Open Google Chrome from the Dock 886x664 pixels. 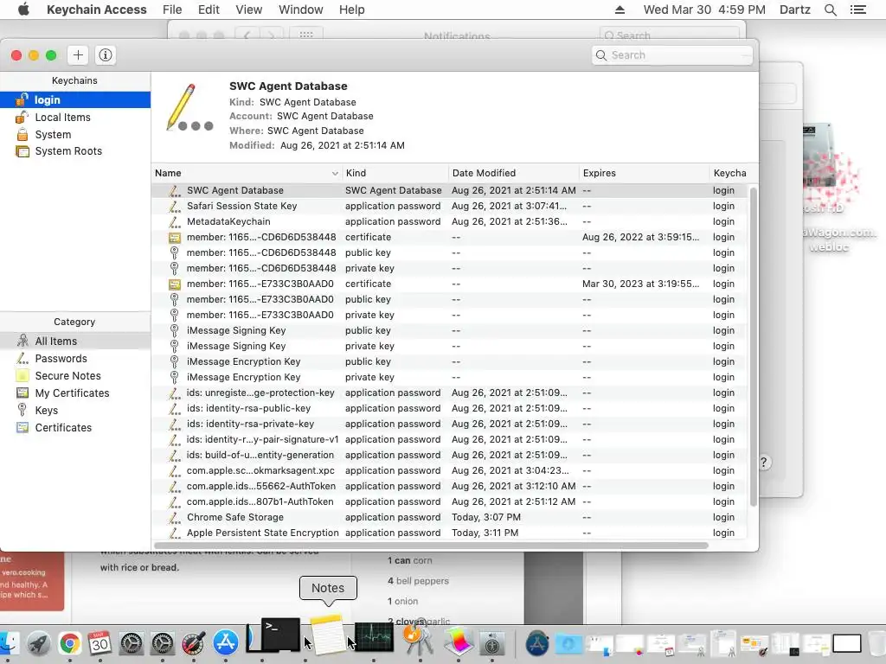coord(69,643)
